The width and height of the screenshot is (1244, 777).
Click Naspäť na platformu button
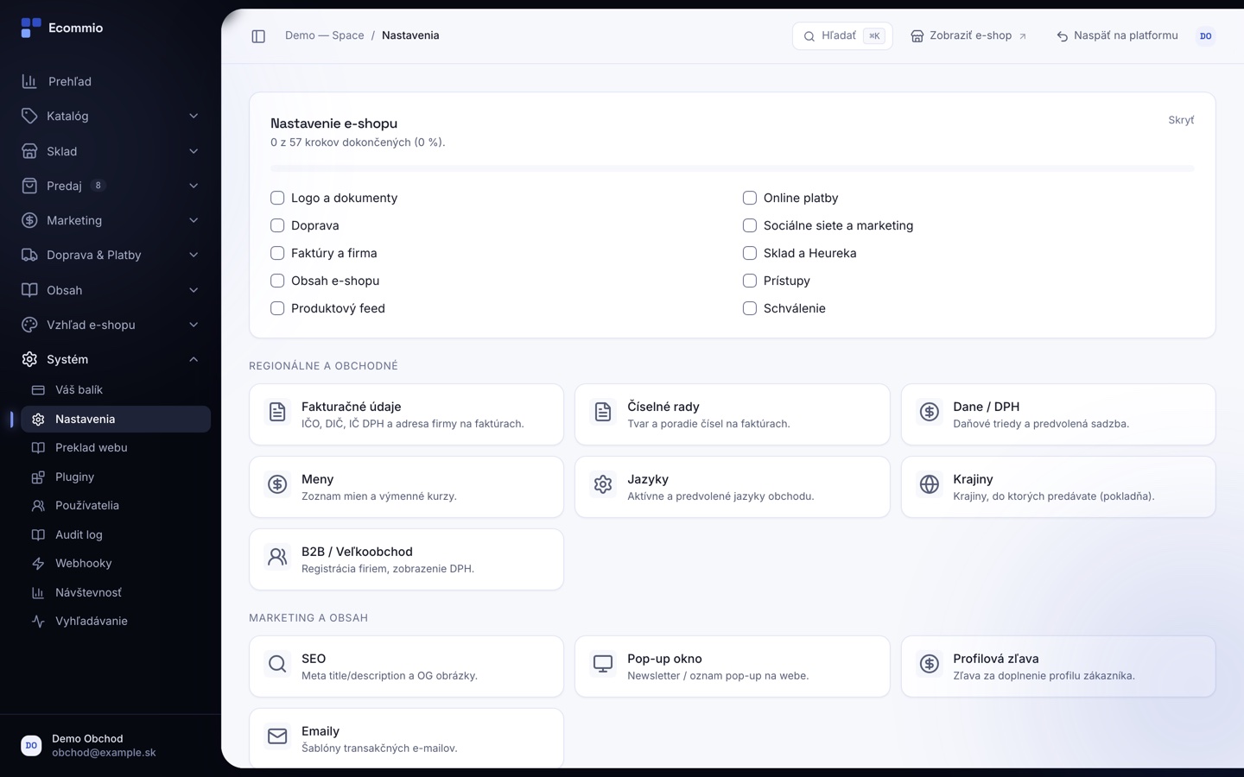[1117, 36]
